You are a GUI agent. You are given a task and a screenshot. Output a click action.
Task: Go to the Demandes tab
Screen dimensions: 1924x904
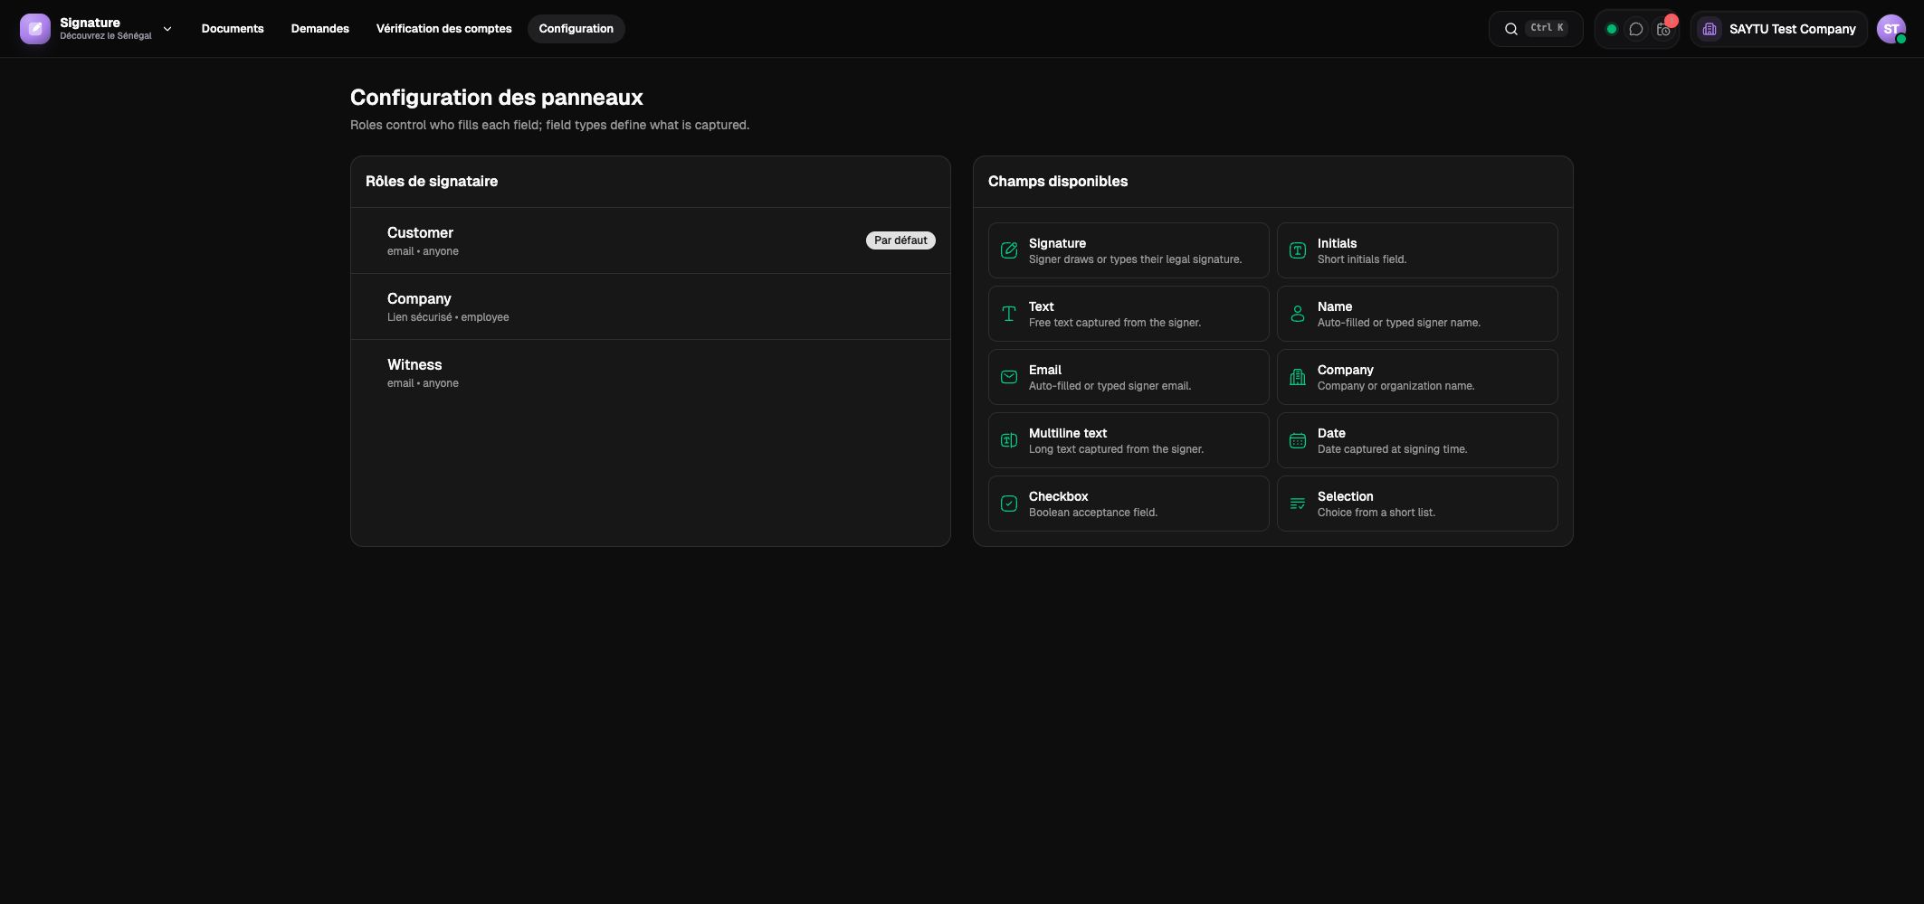pos(320,29)
